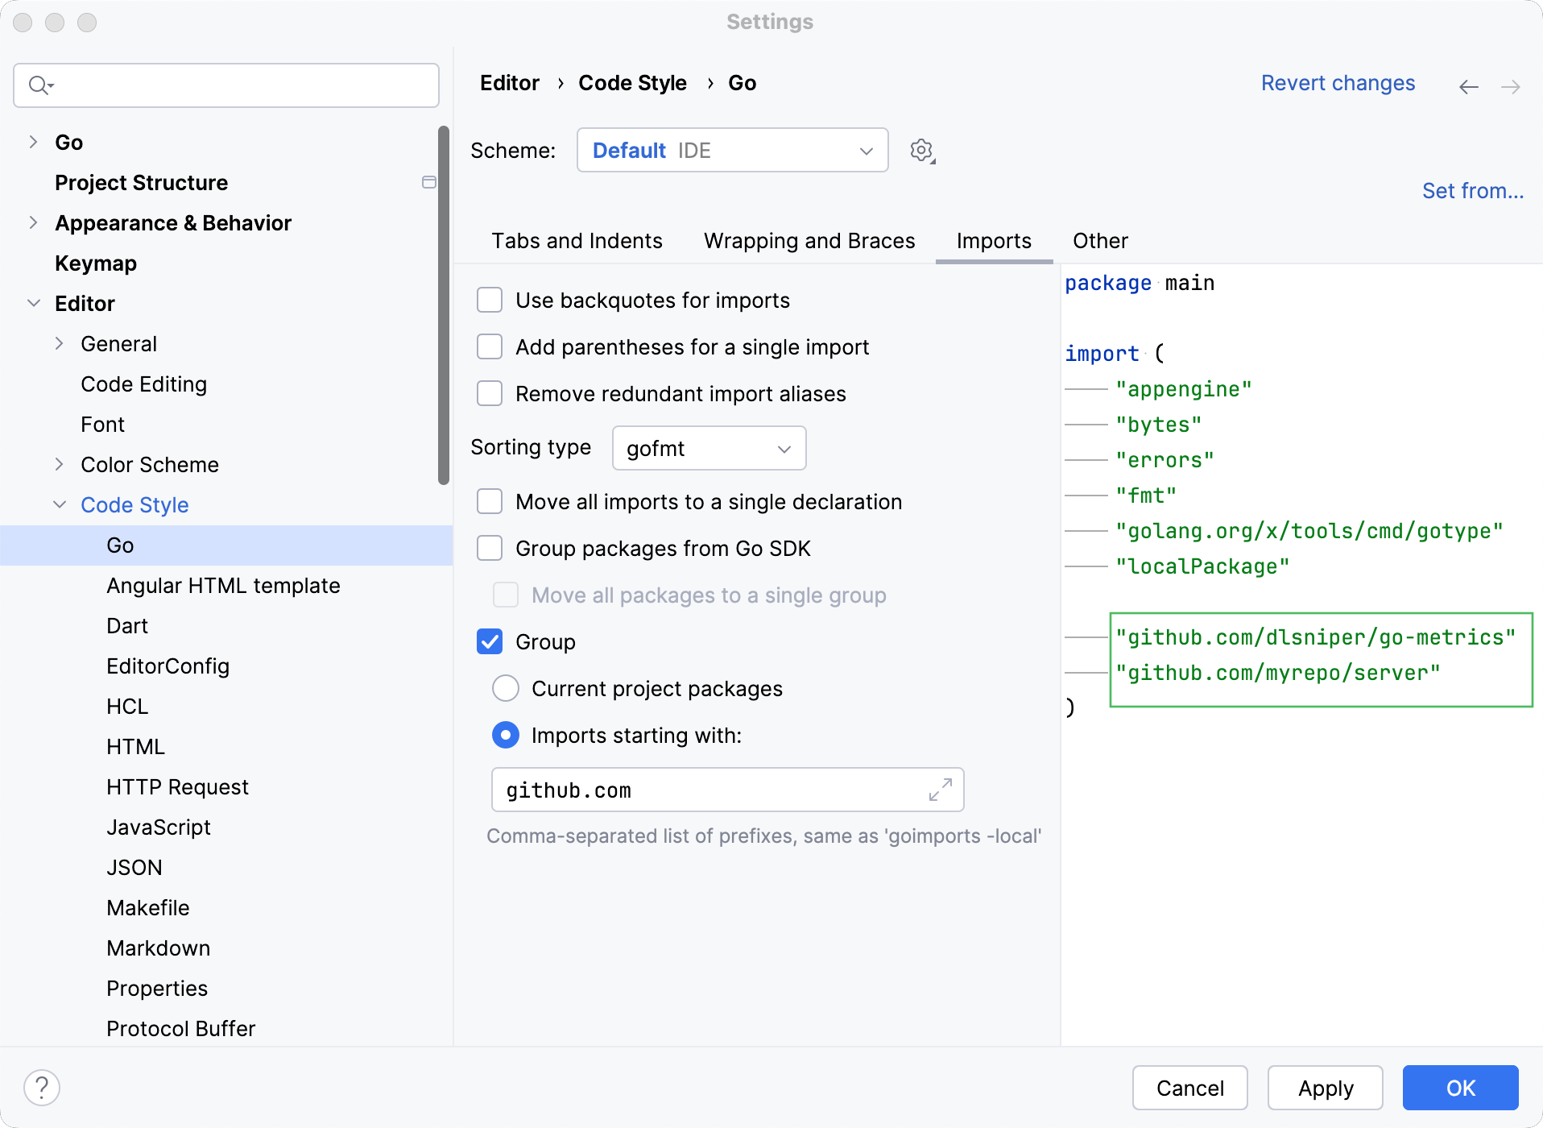
Task: Click the Project Structure project-level icon
Action: (x=429, y=183)
